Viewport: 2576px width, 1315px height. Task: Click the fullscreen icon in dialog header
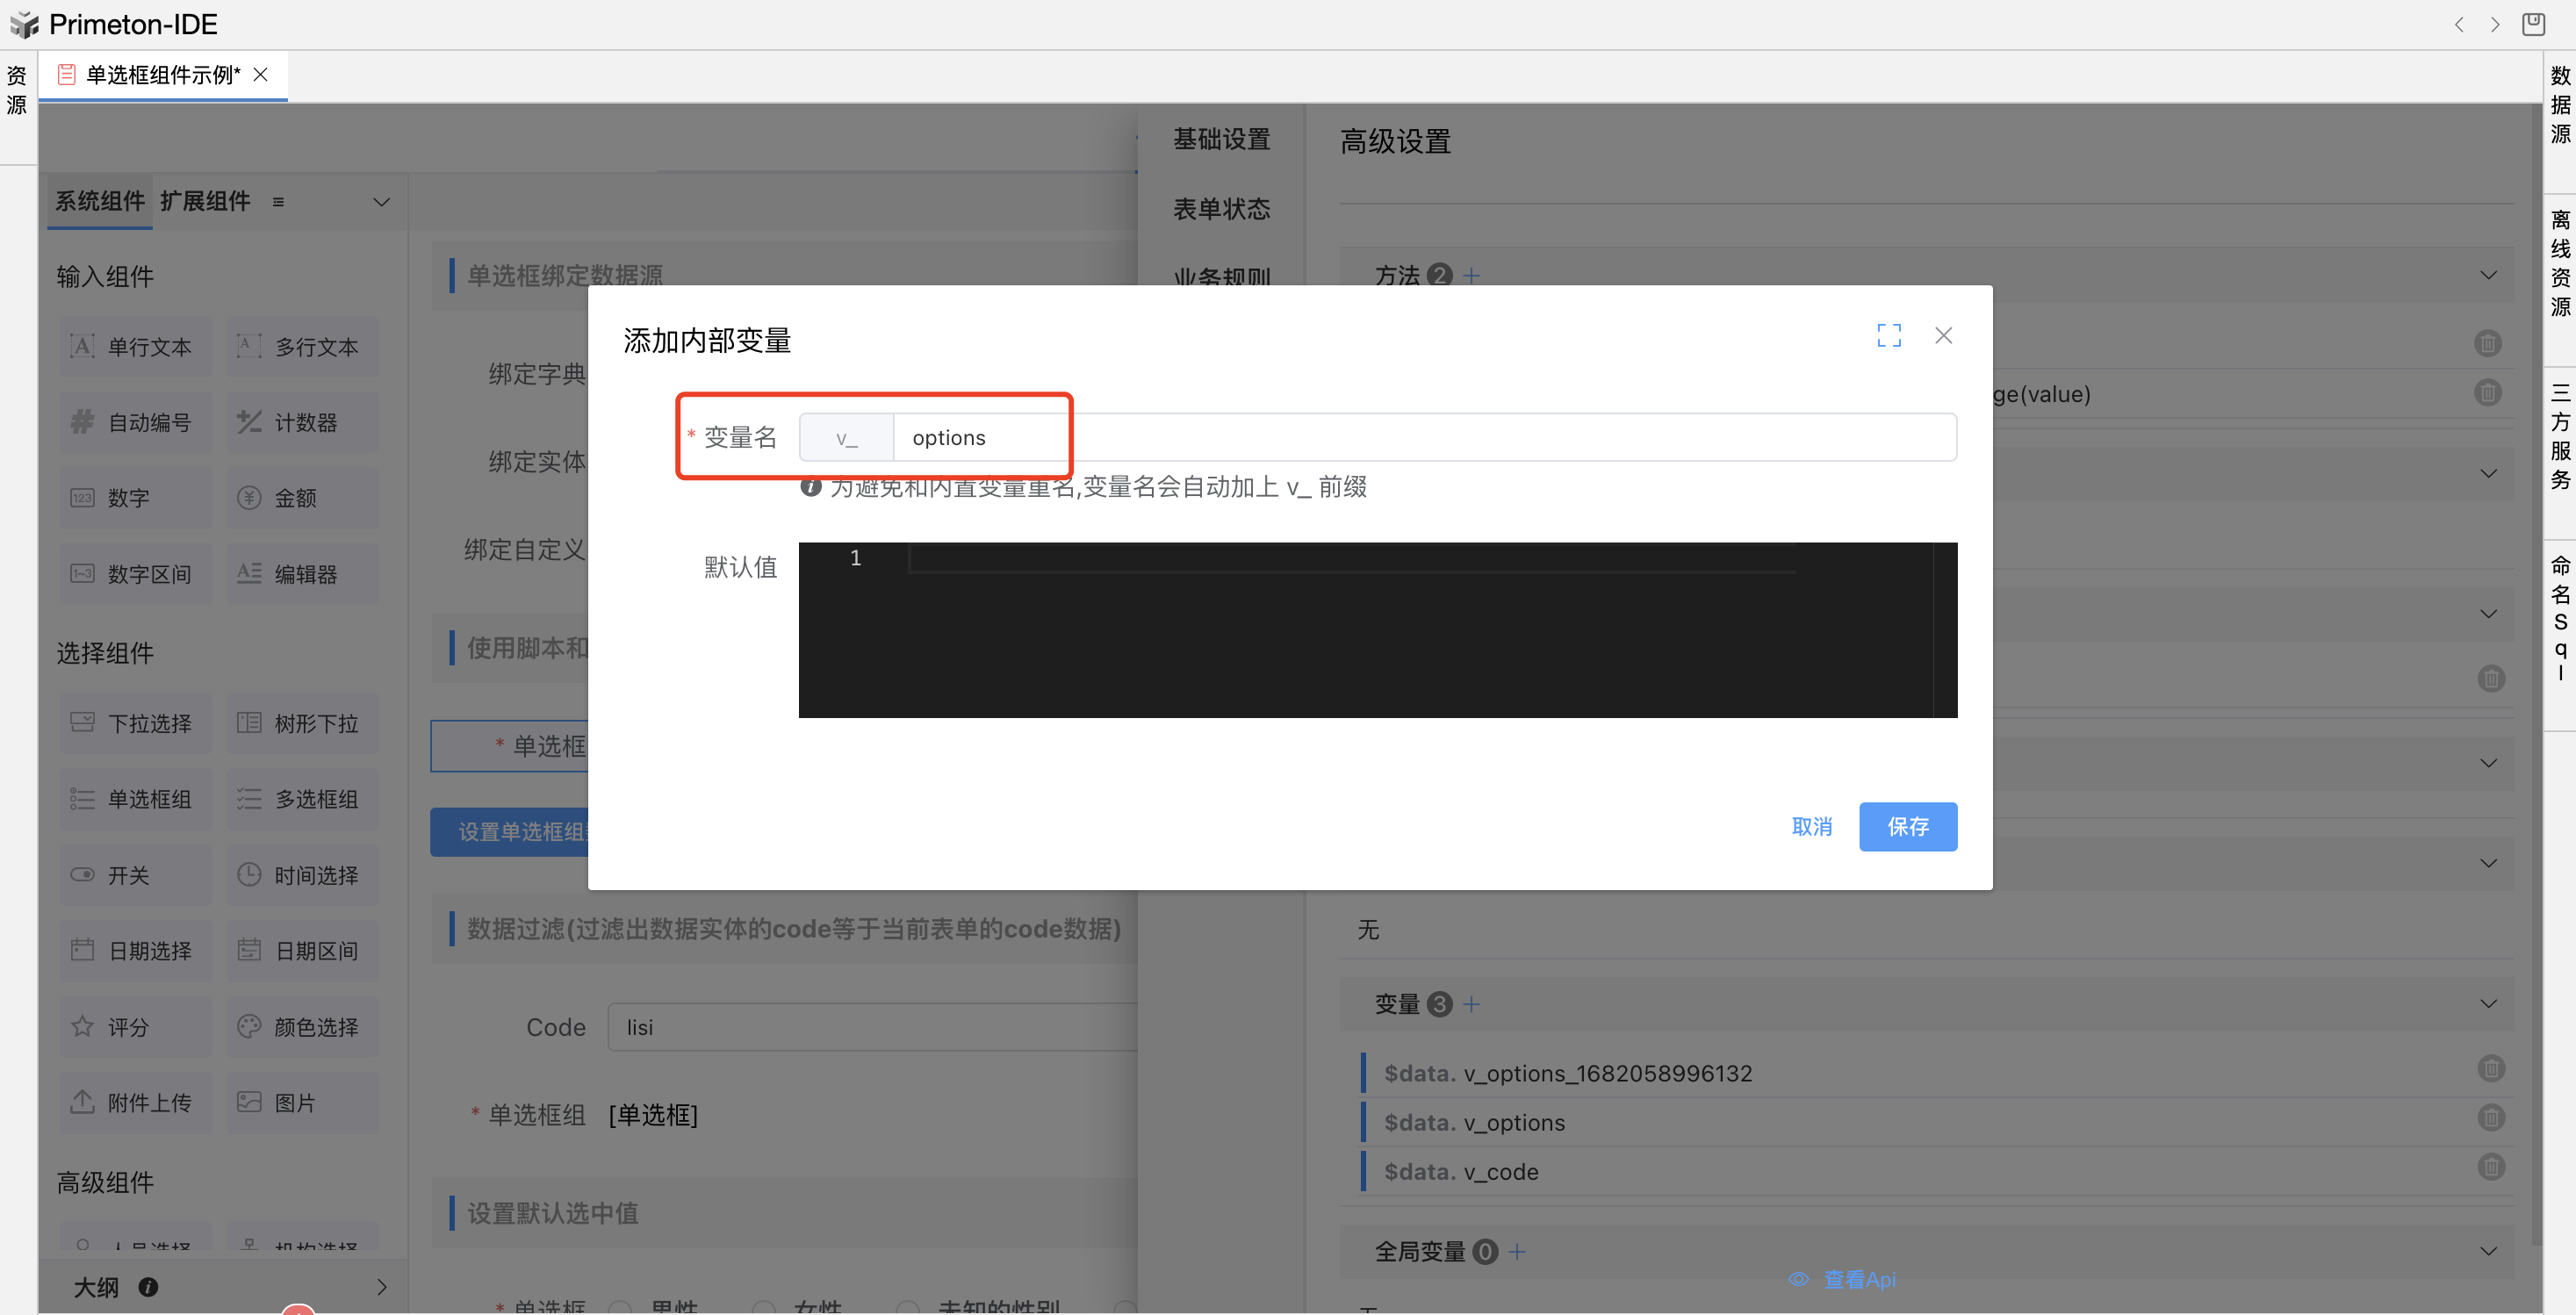1888,335
